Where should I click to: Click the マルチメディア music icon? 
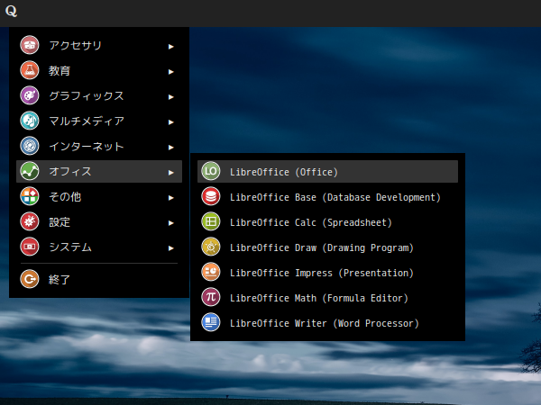click(x=30, y=121)
